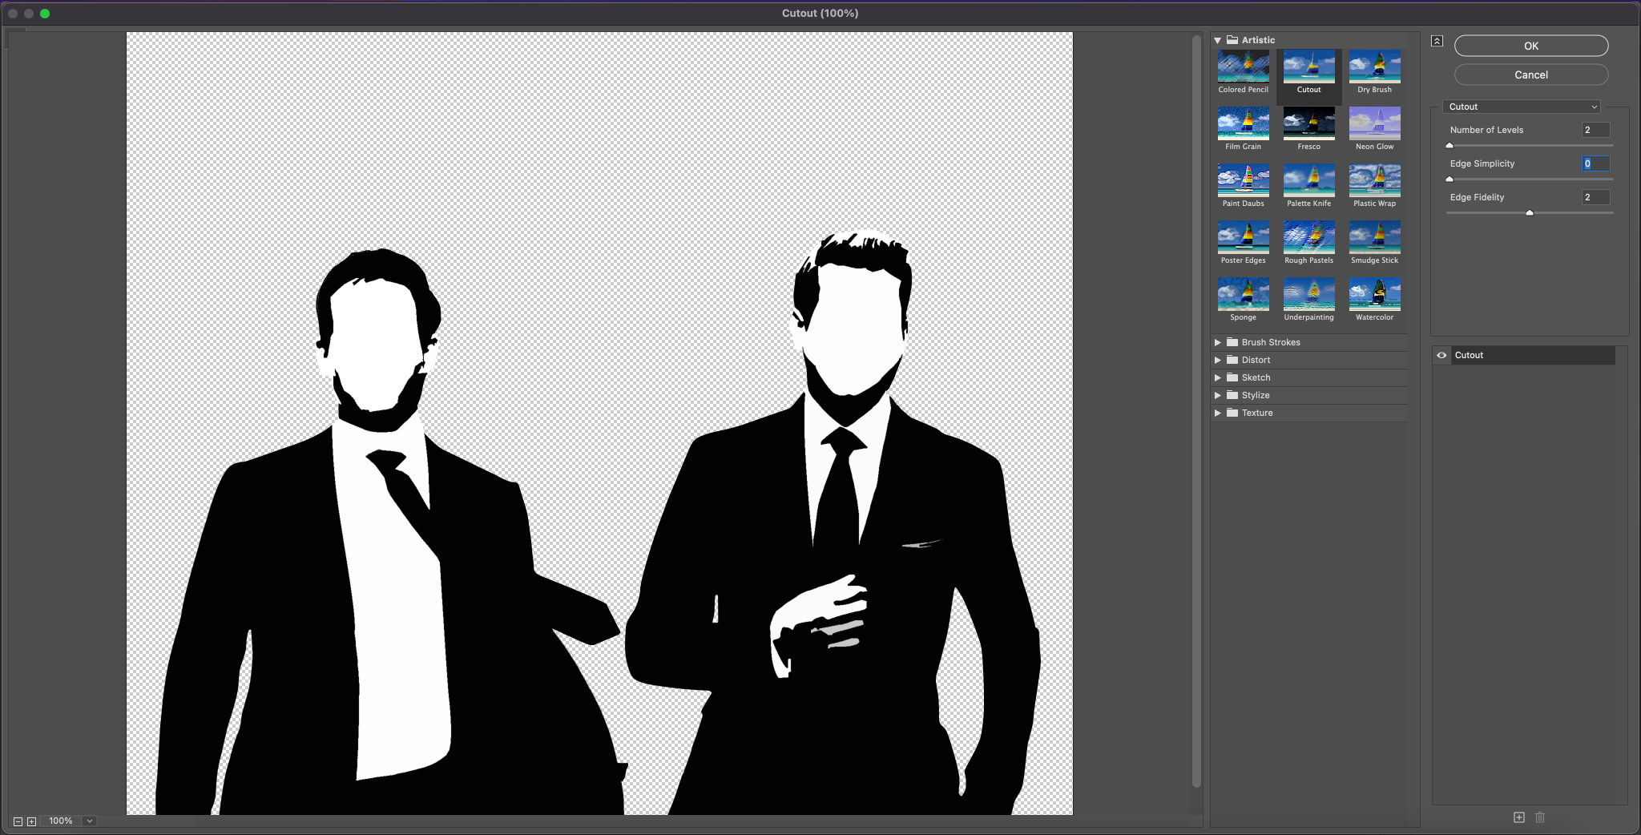Click the OK button
Image resolution: width=1641 pixels, height=835 pixels.
coord(1530,46)
